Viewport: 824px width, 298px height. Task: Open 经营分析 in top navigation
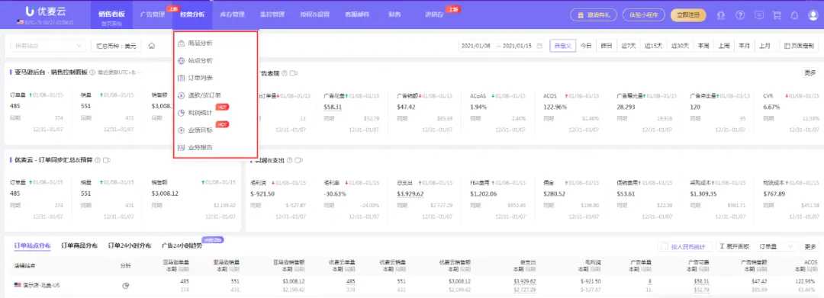point(192,14)
